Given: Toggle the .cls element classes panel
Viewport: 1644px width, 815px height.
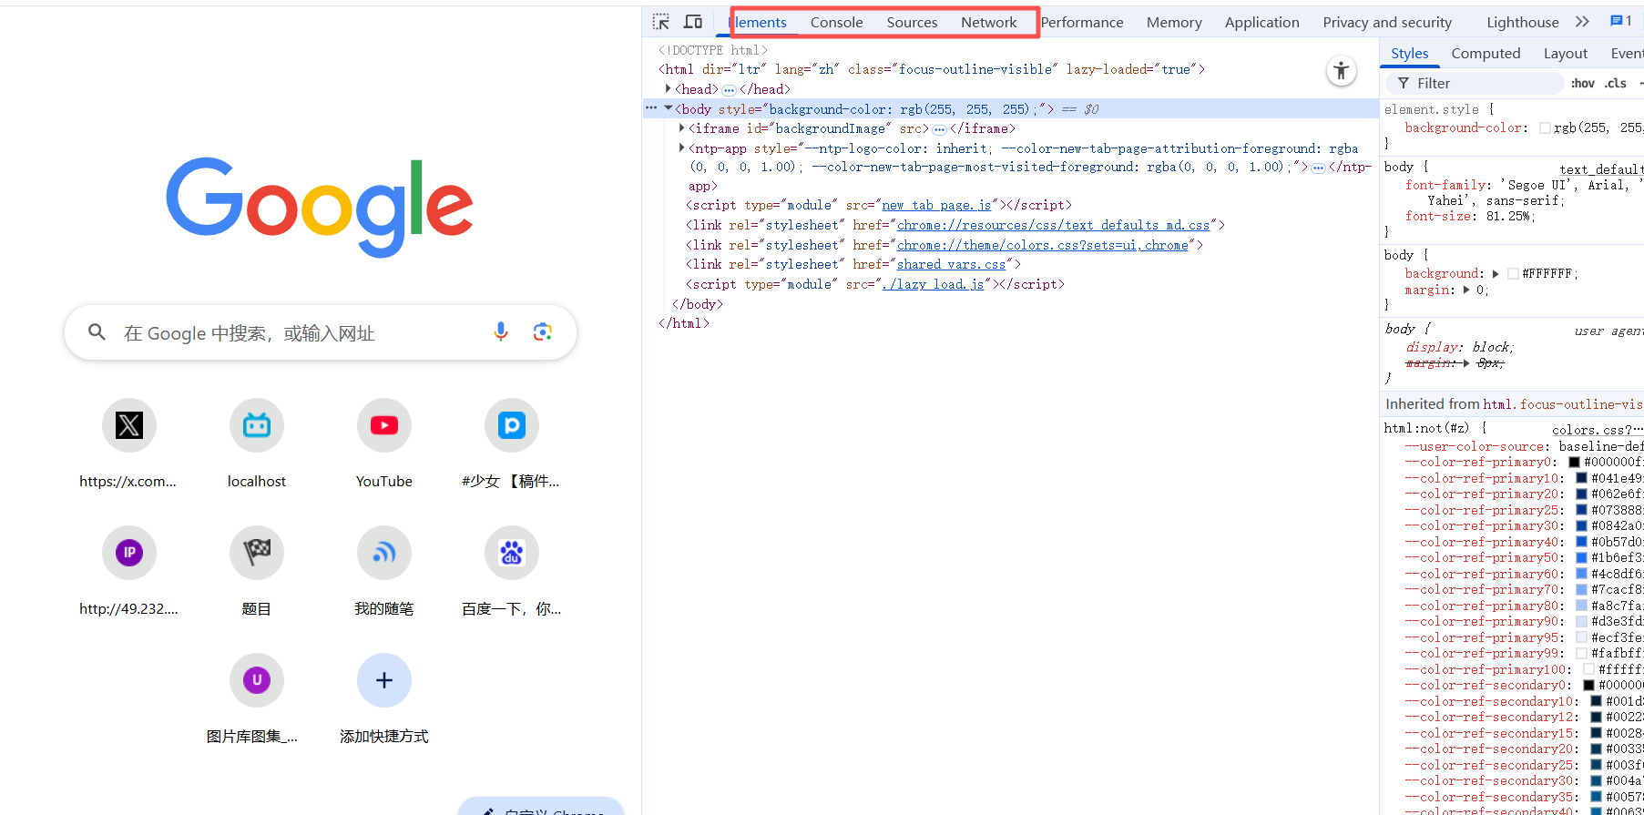Looking at the screenshot, I should [x=1616, y=83].
